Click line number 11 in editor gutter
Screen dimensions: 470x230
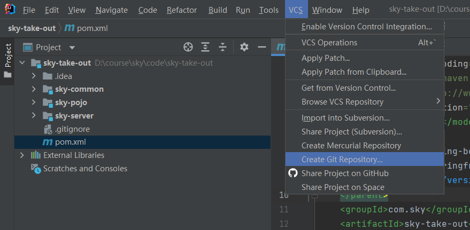tap(283, 209)
